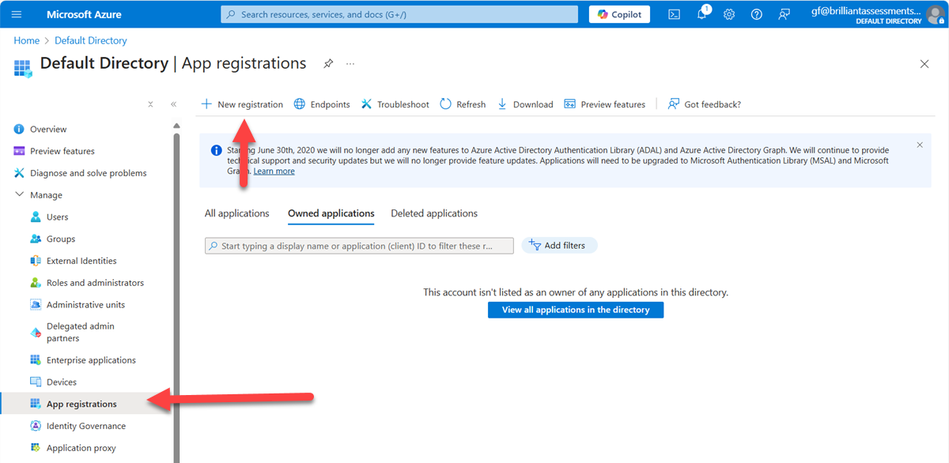Switch to the Deleted applications tab
949x463 pixels.
pos(434,213)
